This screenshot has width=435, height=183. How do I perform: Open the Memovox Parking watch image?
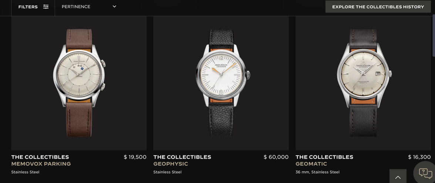point(79,83)
